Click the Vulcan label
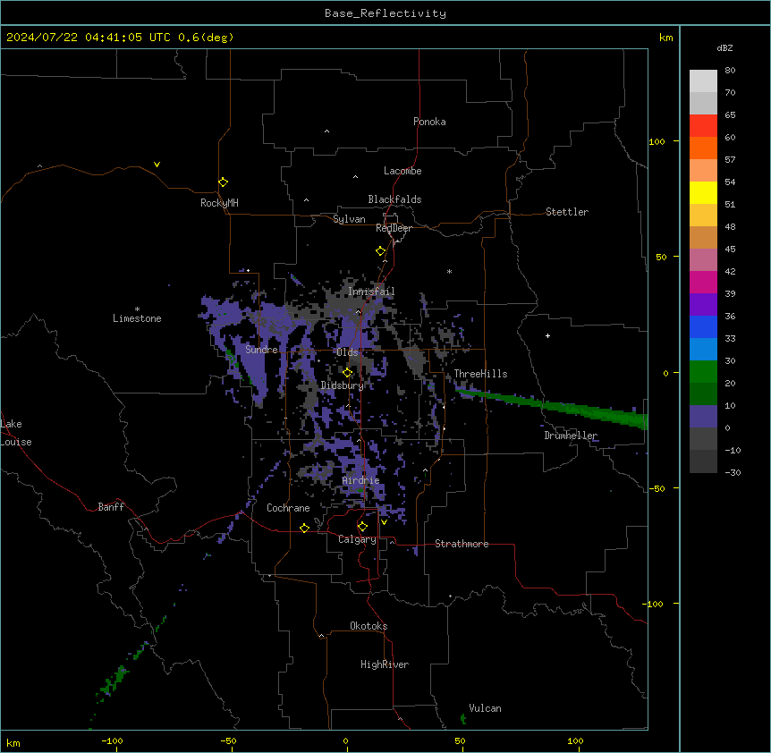Image resolution: width=771 pixels, height=753 pixels. point(485,708)
